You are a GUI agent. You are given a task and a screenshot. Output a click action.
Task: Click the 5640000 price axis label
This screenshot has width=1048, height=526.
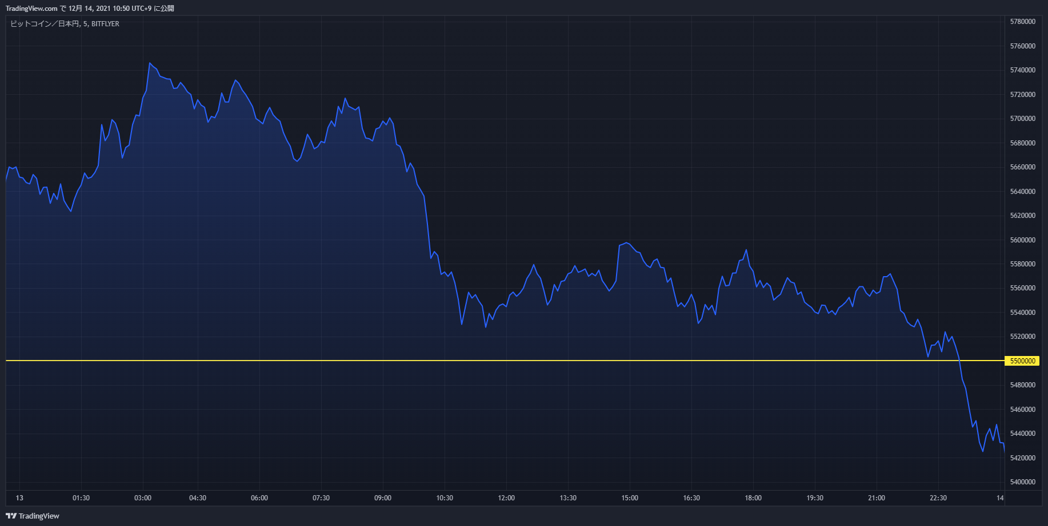pyautogui.click(x=1023, y=191)
